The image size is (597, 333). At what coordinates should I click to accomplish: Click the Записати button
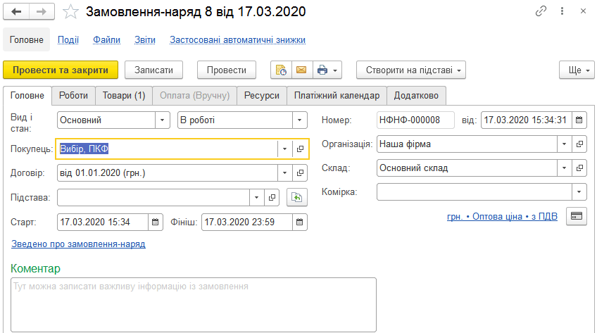click(153, 70)
